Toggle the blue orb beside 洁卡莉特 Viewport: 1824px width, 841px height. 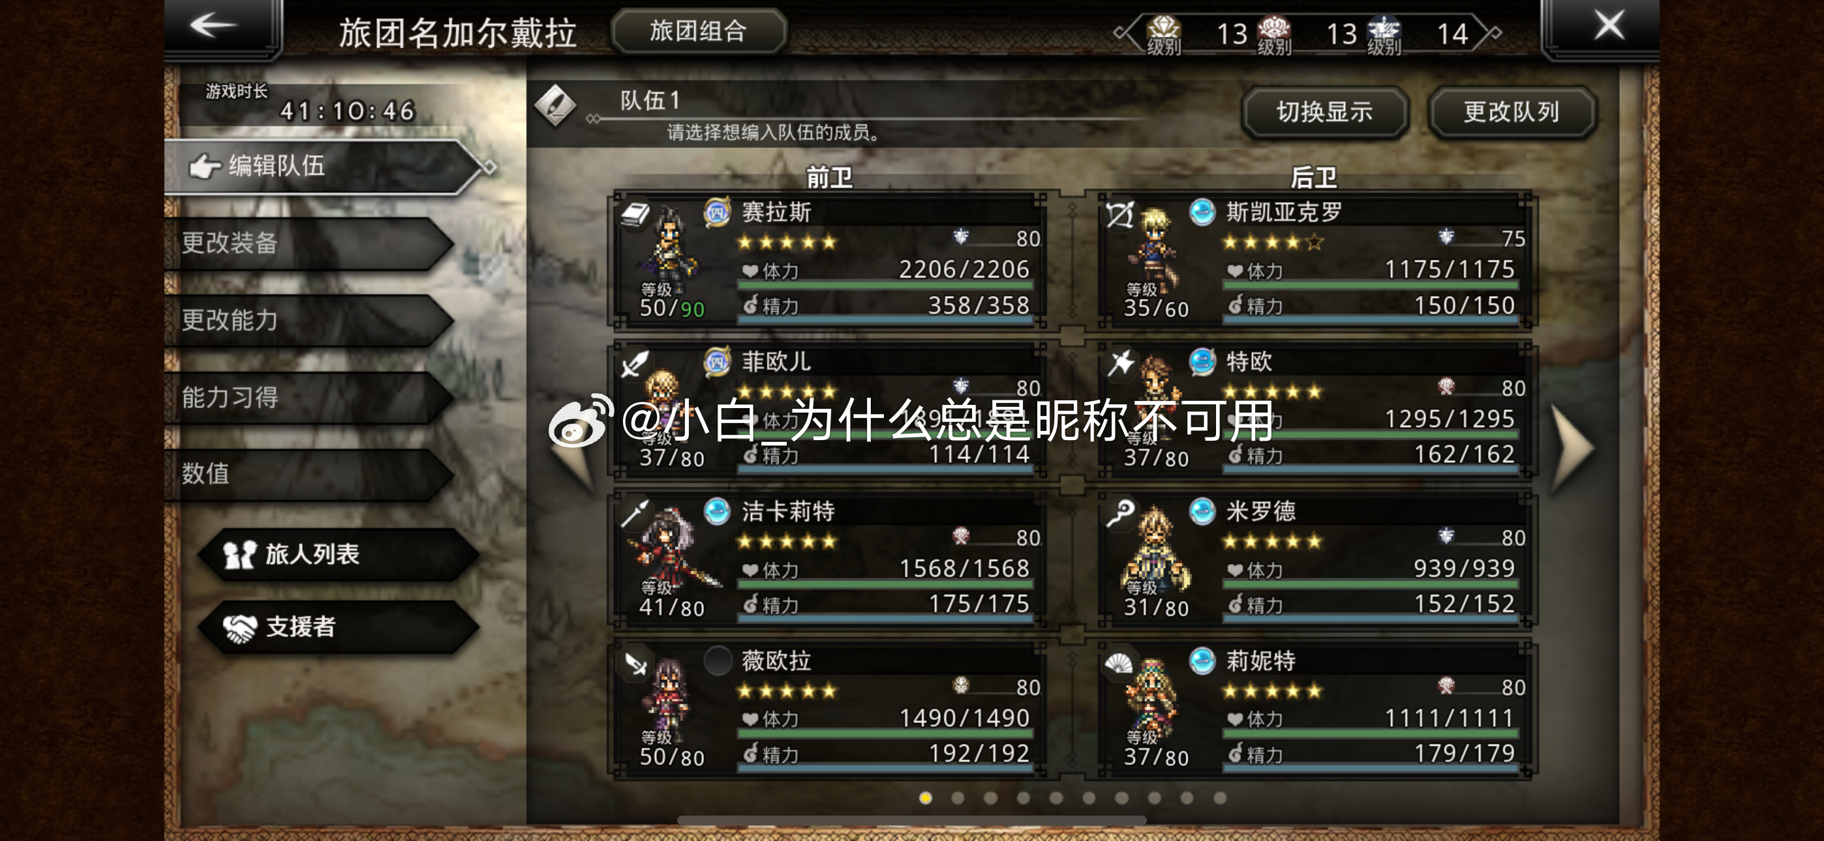718,511
